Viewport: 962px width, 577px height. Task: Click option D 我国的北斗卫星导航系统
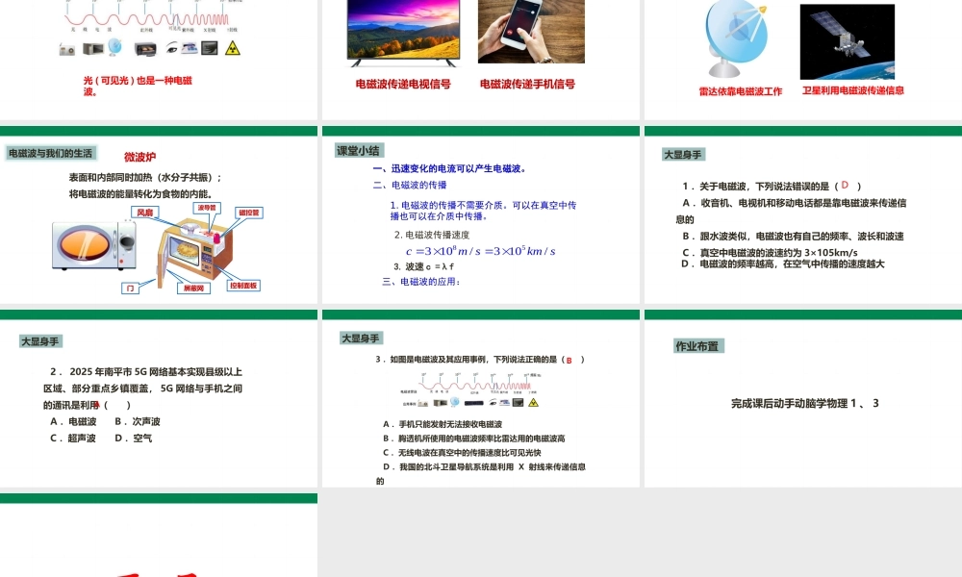(481, 473)
